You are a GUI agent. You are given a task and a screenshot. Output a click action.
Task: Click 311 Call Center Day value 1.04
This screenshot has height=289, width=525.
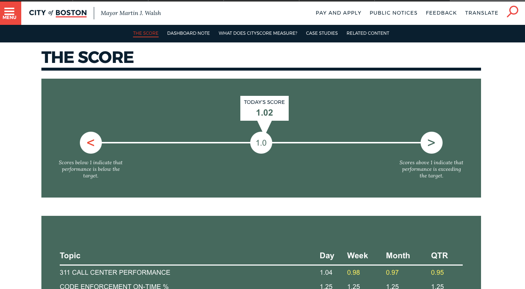coord(326,273)
